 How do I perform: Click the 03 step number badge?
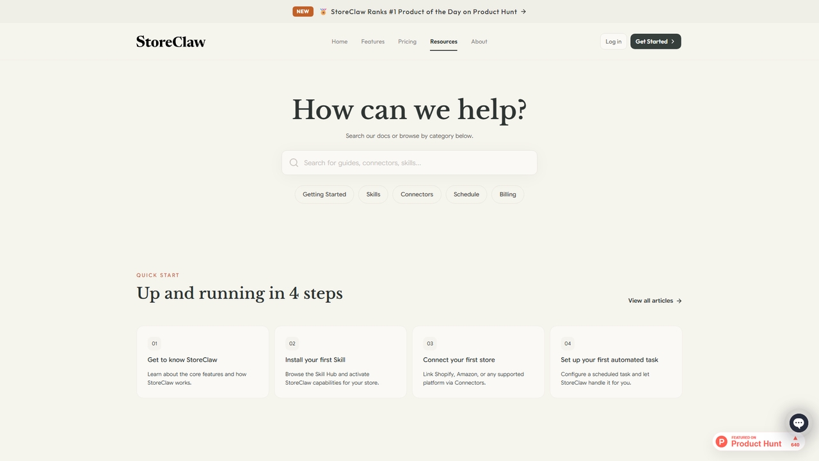tap(430, 344)
